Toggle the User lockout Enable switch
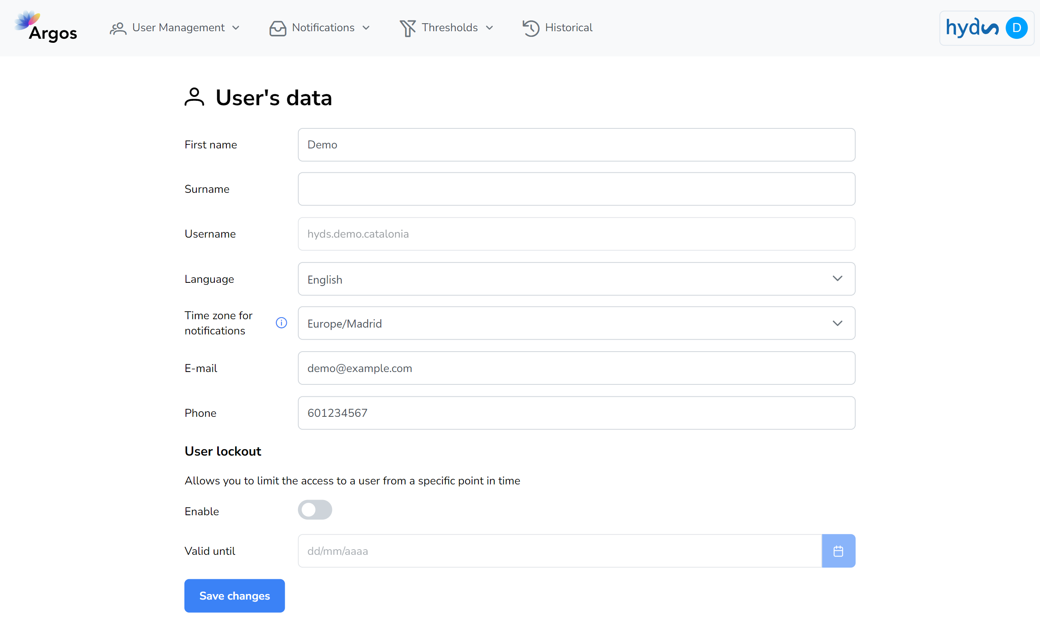 point(315,511)
